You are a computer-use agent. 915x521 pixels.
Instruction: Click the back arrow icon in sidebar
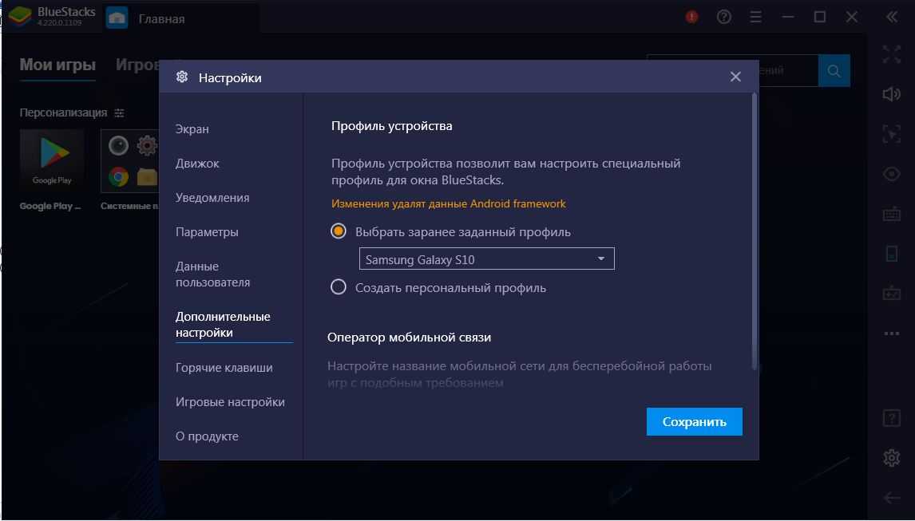click(891, 498)
